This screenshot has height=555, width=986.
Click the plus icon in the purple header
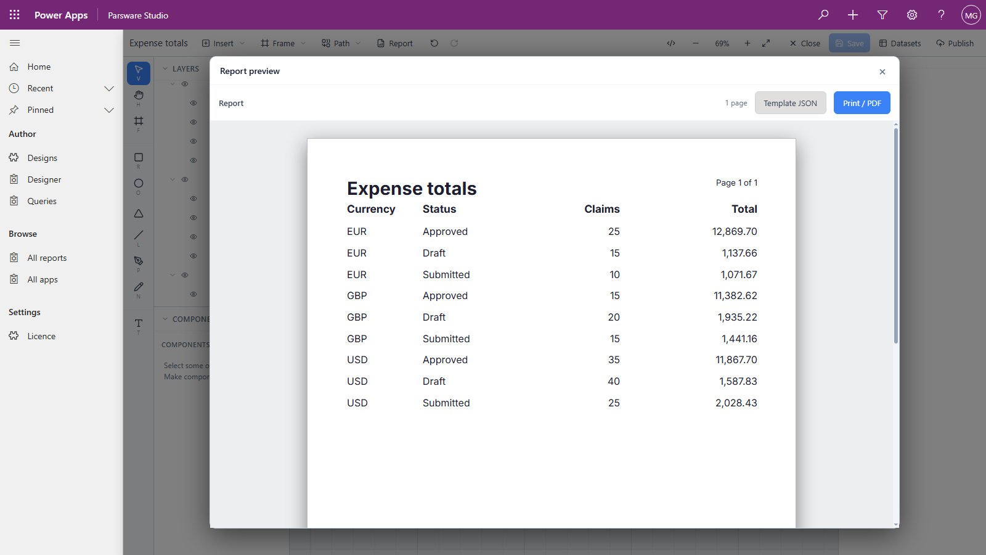853,15
